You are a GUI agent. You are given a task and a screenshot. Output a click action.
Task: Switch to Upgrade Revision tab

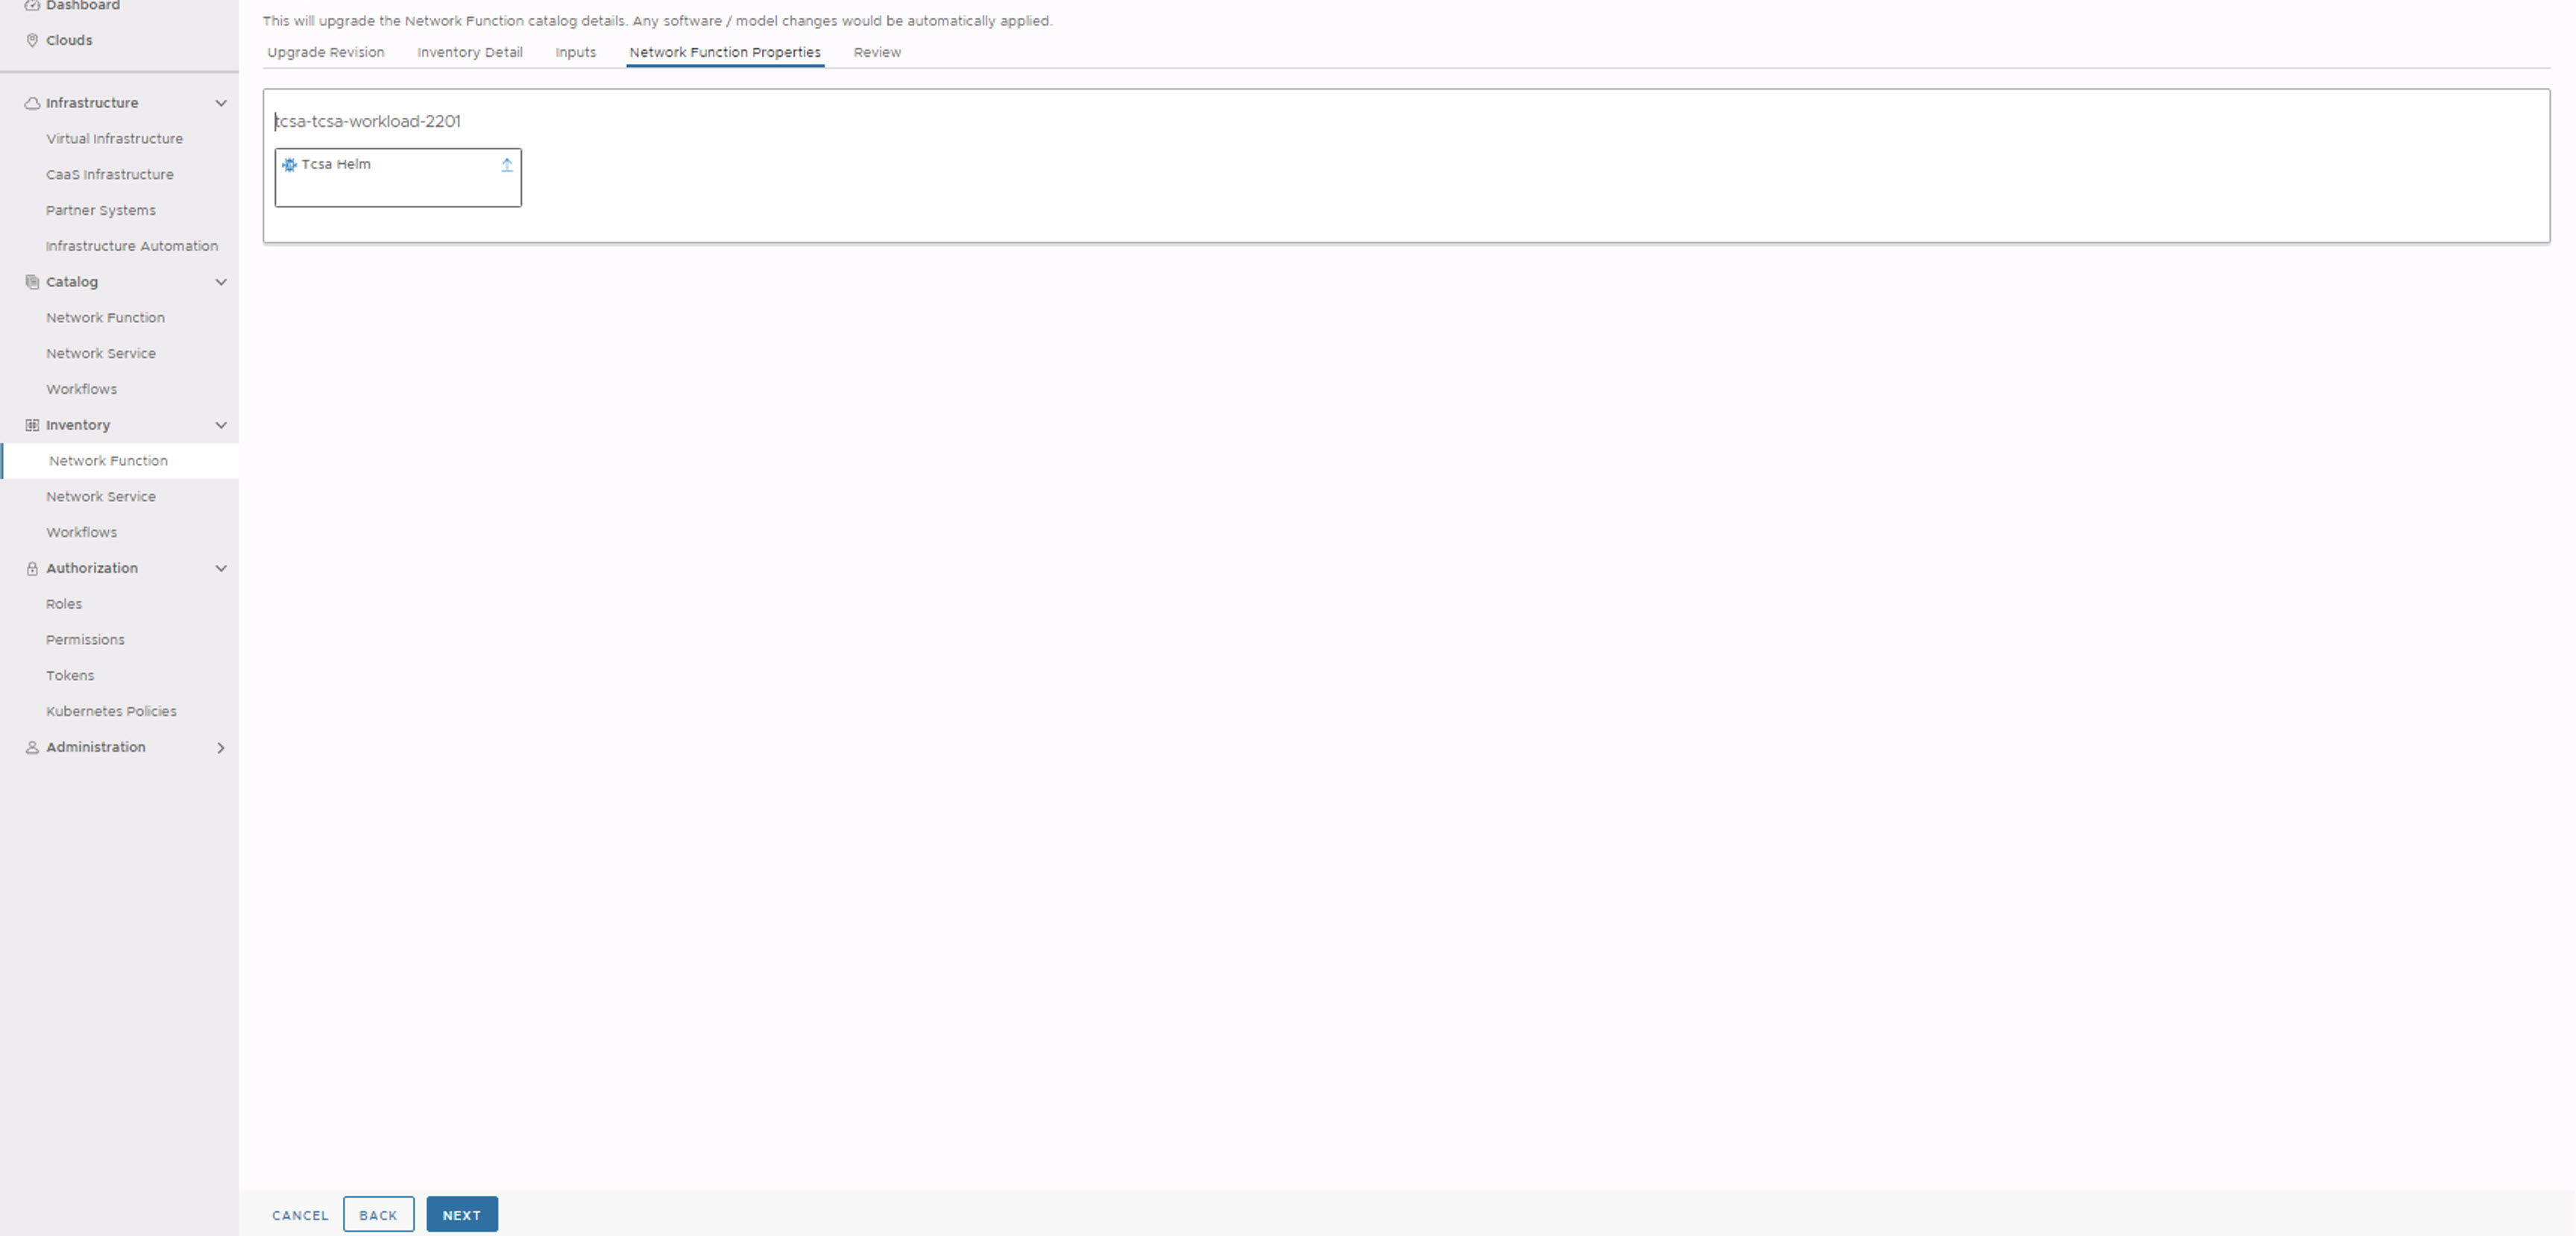click(x=326, y=52)
